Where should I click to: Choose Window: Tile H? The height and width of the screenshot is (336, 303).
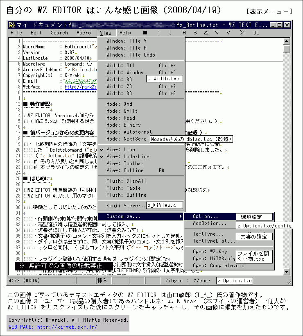coord(141,48)
